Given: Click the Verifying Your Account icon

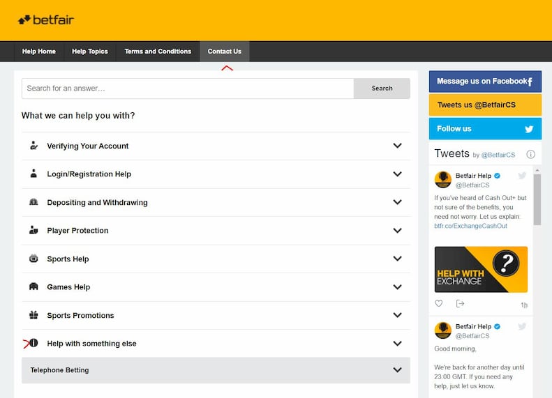Looking at the screenshot, I should pyautogui.click(x=33, y=146).
